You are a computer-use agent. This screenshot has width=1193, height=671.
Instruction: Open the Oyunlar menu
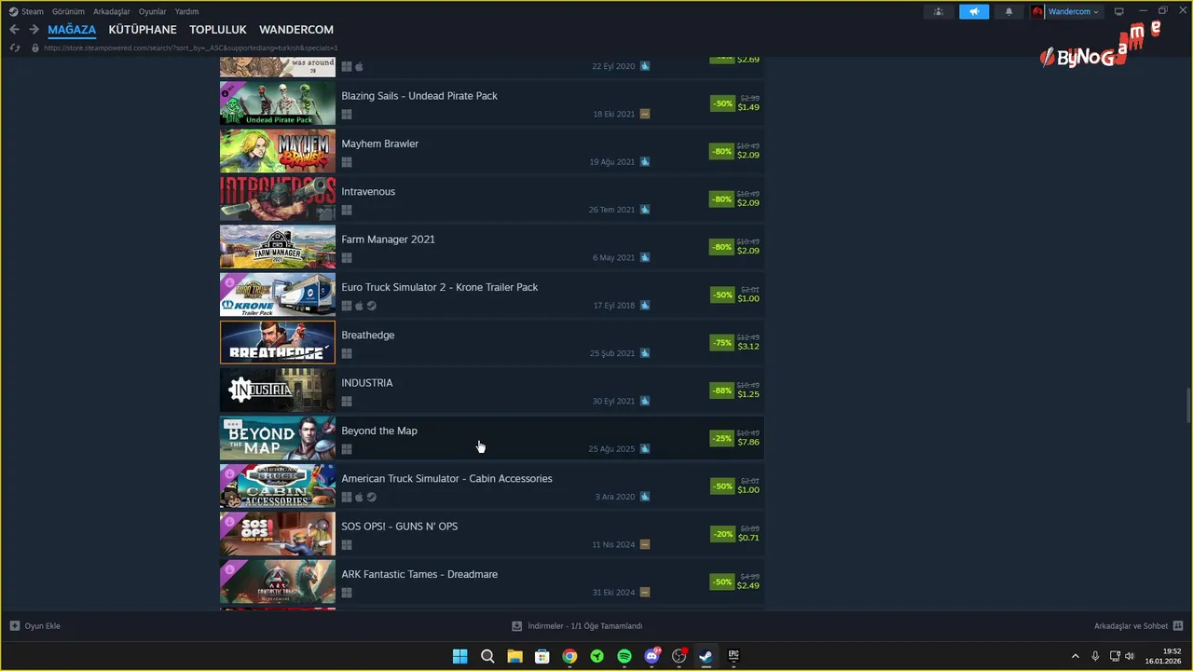(153, 11)
